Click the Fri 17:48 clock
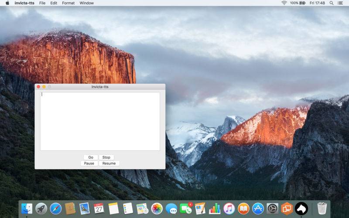 click(317, 3)
